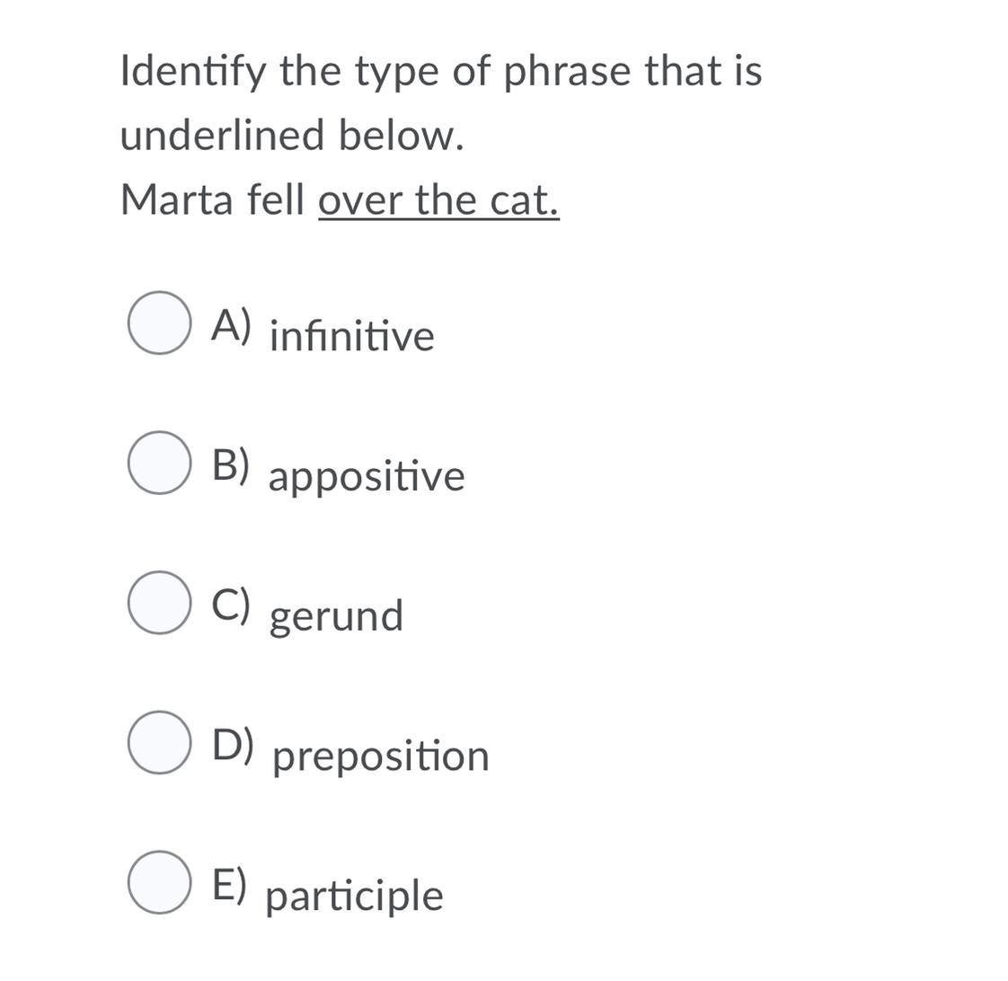Mark the radio button for option D

pyautogui.click(x=159, y=742)
